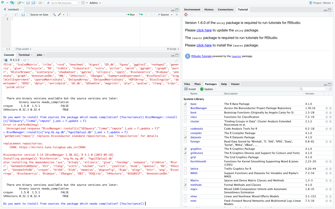Screen dimensions: 335x209
Task: Click the BiocManager browse CRAN globe icon
Action: tap(327, 108)
